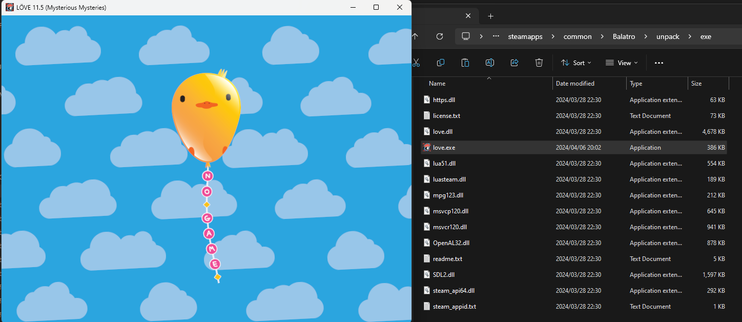
Task: Refresh the Explorer folder view
Action: [440, 36]
